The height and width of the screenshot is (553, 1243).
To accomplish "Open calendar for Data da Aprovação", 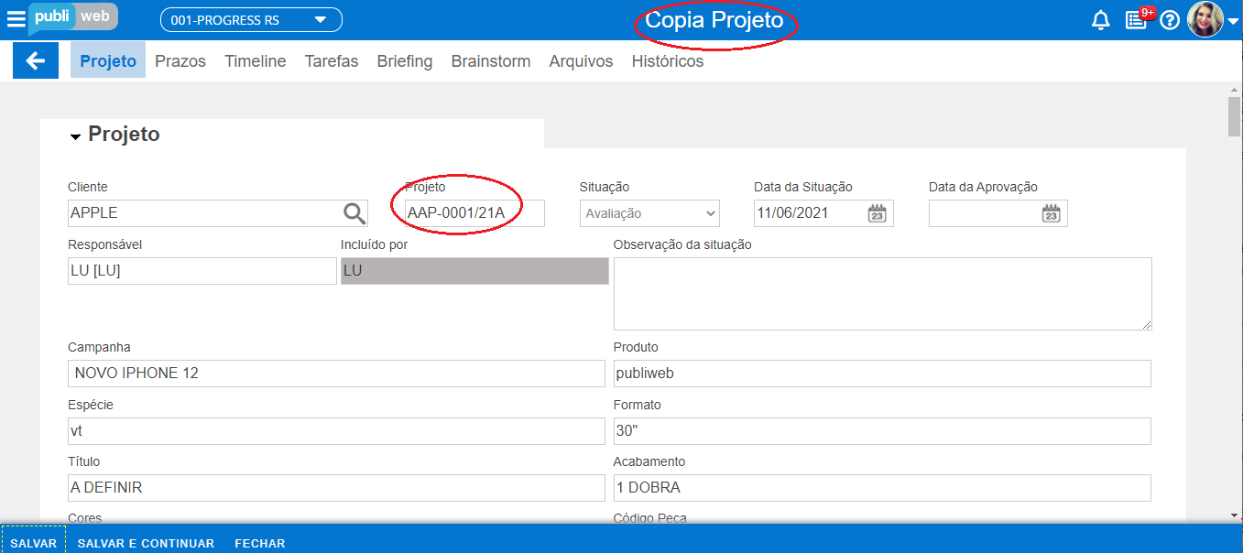I will [x=1051, y=213].
